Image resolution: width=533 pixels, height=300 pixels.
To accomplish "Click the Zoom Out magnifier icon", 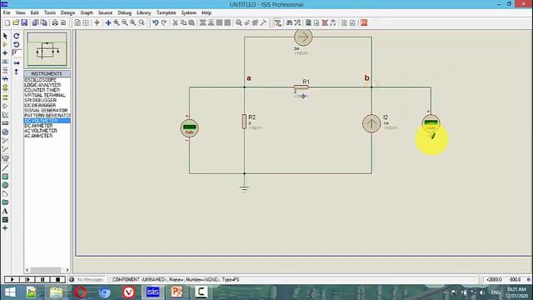I will click(x=125, y=22).
